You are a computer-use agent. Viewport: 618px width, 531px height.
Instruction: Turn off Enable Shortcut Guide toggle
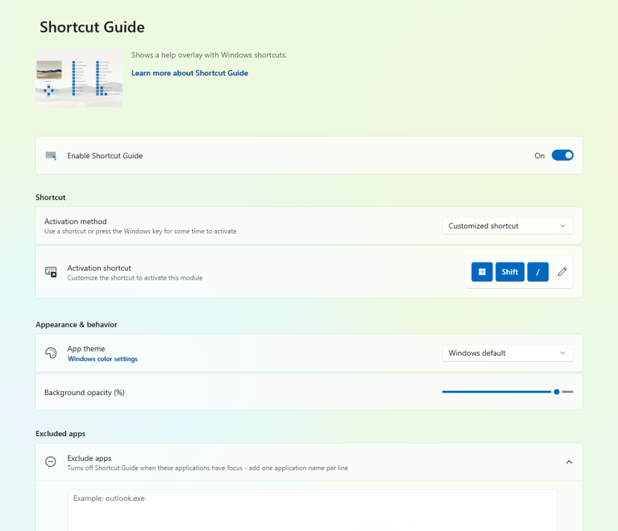tap(562, 155)
